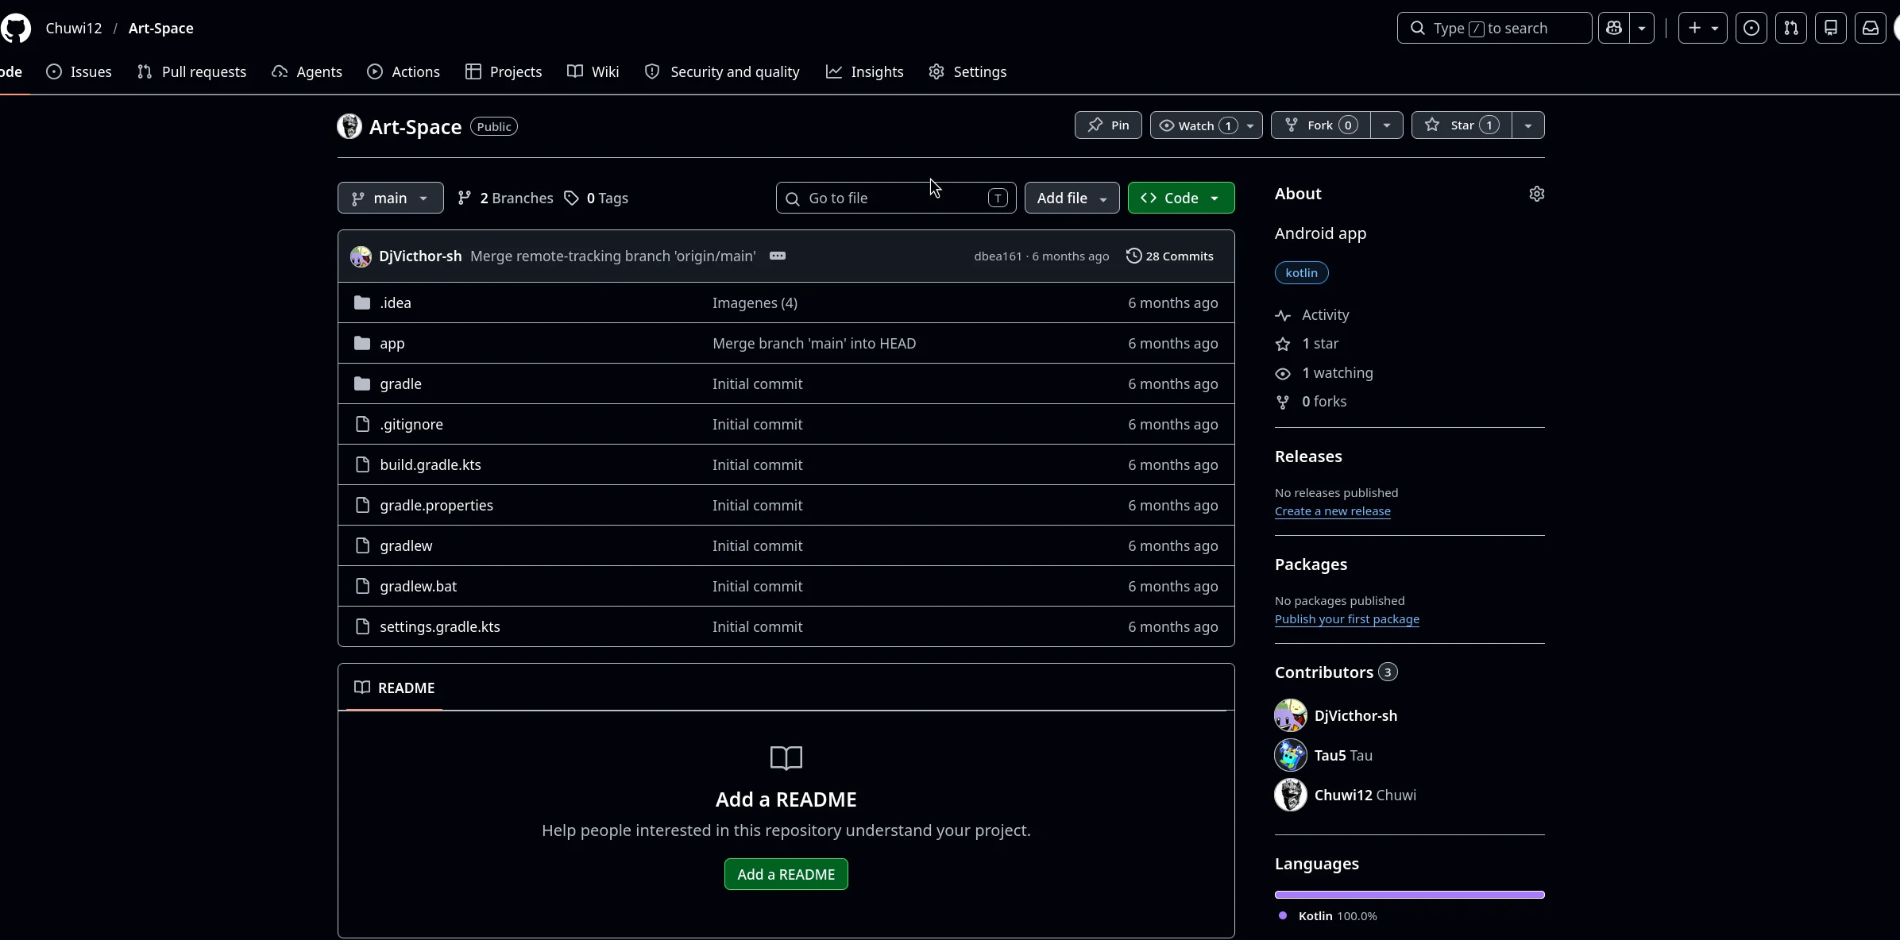Image resolution: width=1900 pixels, height=940 pixels.
Task: Click Publish your first package link
Action: (1347, 618)
